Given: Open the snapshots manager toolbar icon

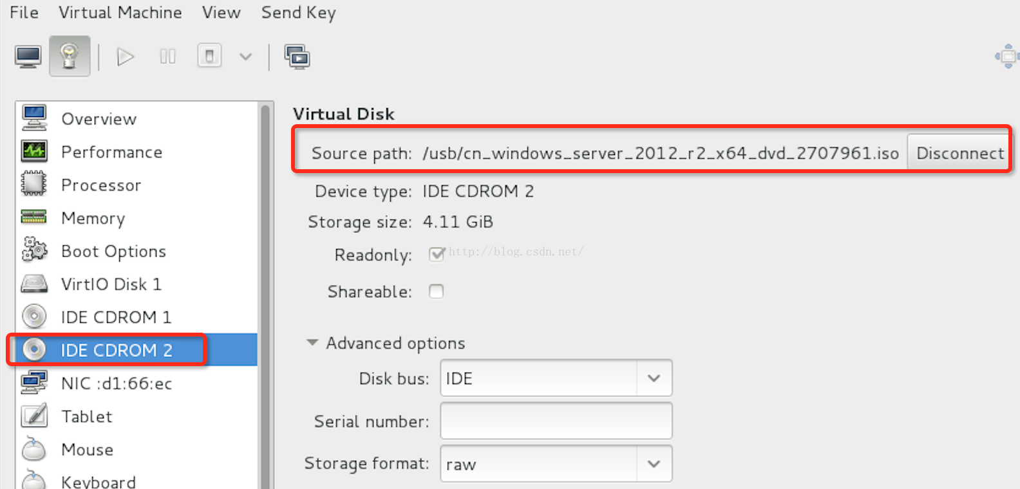Looking at the screenshot, I should pos(297,57).
